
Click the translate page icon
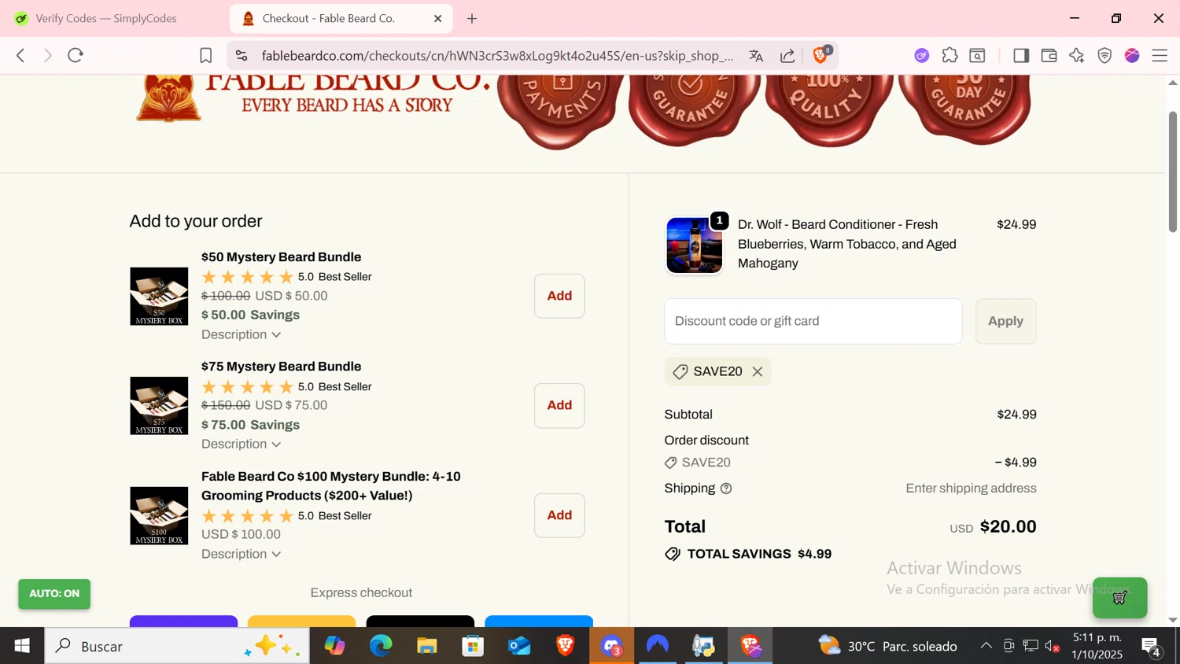(756, 55)
